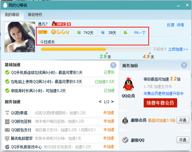Click the blue clock icon beside 38天
Viewport: 192px width, 152px height.
pyautogui.click(x=103, y=32)
